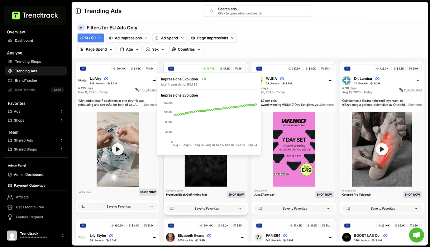Open WUKA 7 Day Set ad image

coord(294,149)
